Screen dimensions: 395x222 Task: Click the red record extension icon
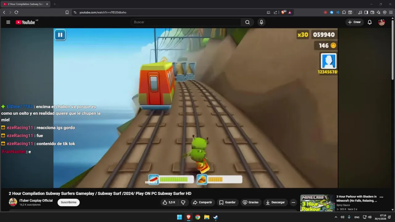click(325, 12)
